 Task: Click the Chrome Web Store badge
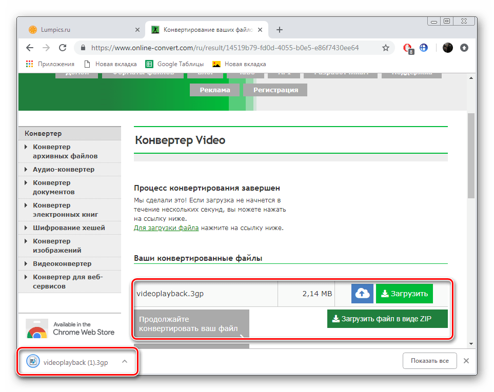click(70, 328)
